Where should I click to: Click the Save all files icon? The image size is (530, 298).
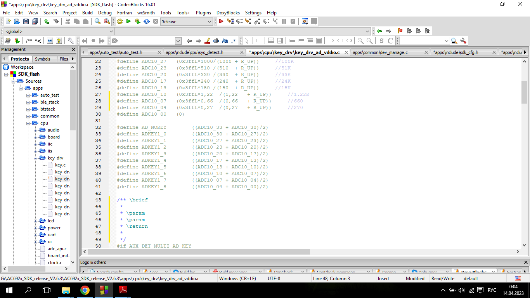click(35, 21)
